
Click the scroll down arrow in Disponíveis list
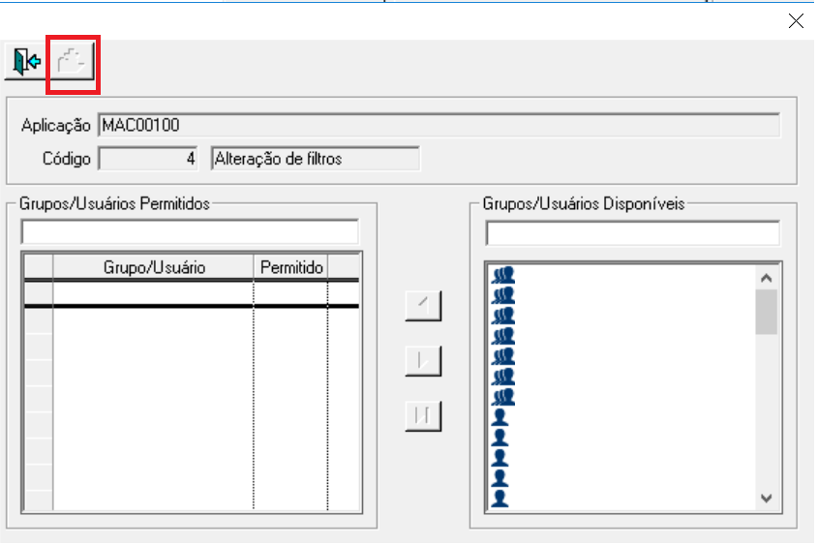[766, 499]
